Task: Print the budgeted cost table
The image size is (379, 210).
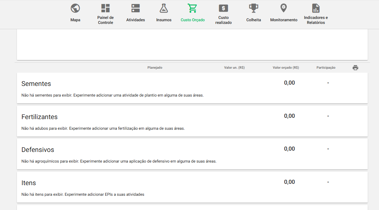Action: click(355, 68)
